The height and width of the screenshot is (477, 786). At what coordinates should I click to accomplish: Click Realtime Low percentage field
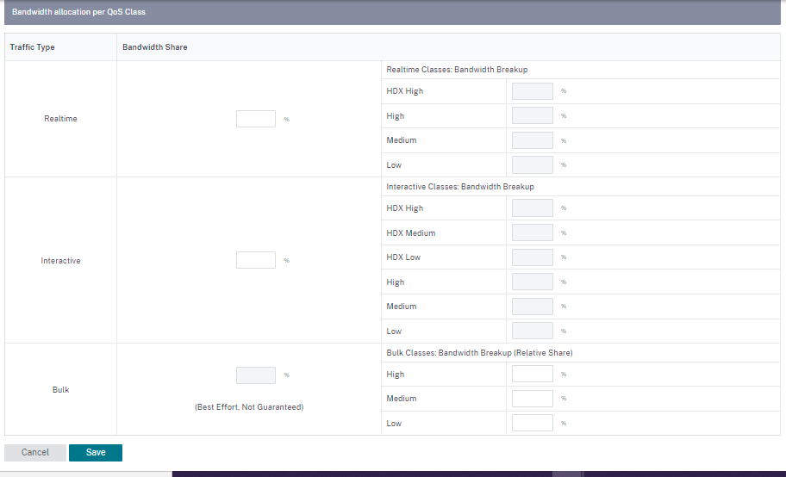point(533,164)
